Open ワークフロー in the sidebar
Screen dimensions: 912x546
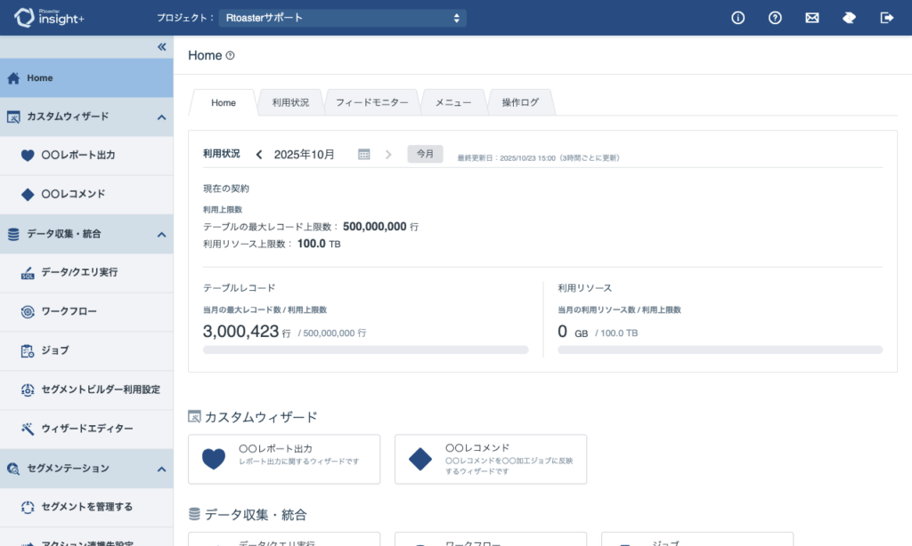pos(69,311)
